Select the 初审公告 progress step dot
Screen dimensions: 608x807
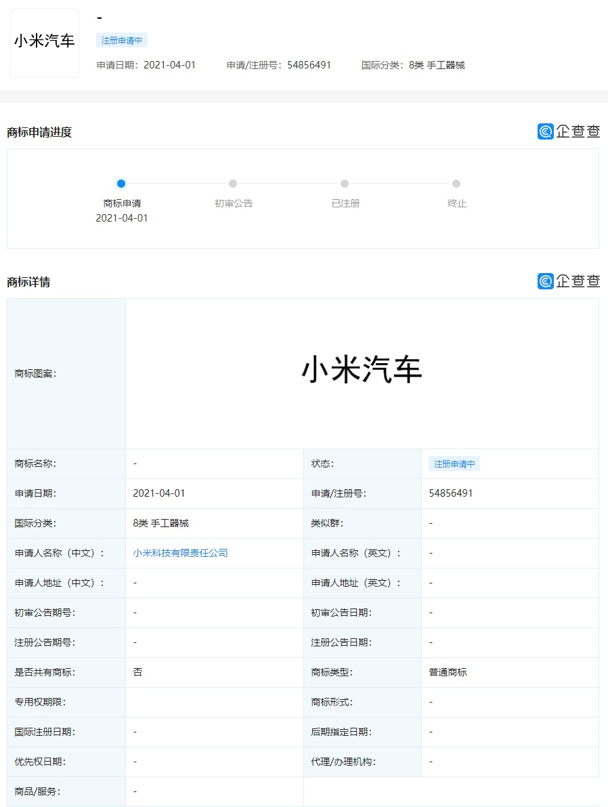(x=233, y=183)
